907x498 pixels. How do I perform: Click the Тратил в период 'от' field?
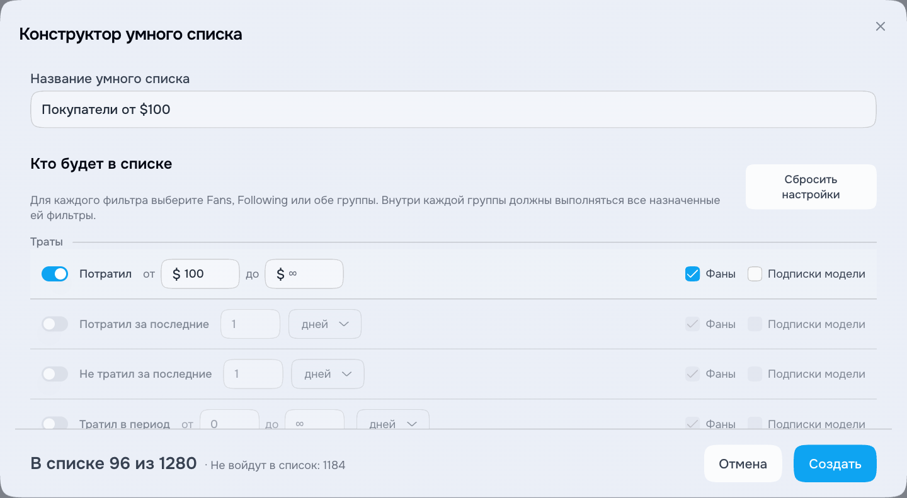[x=229, y=420]
